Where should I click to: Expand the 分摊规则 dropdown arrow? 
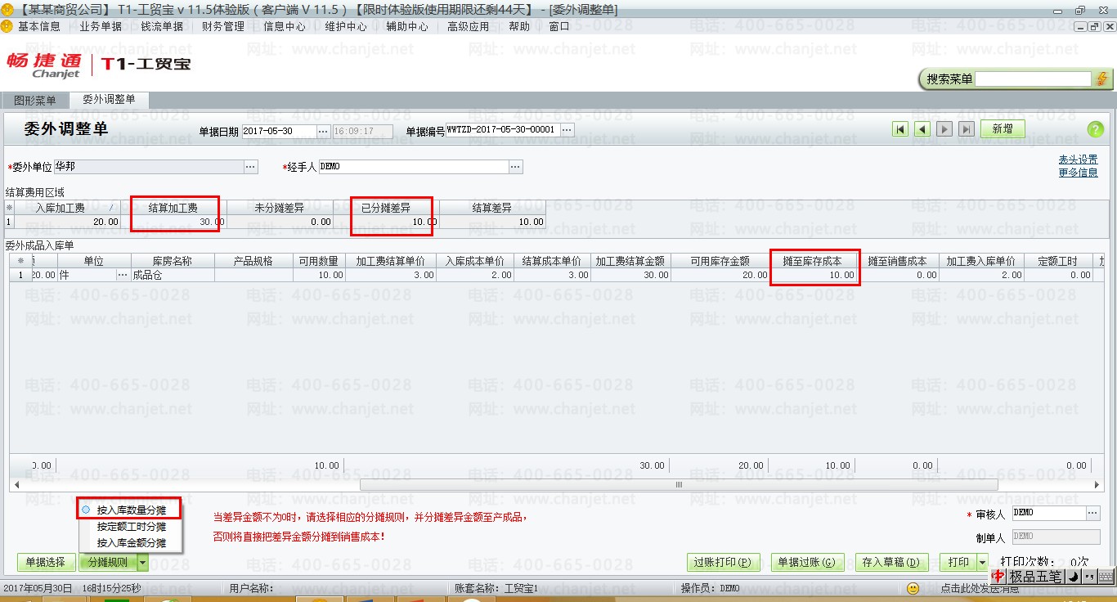(143, 563)
